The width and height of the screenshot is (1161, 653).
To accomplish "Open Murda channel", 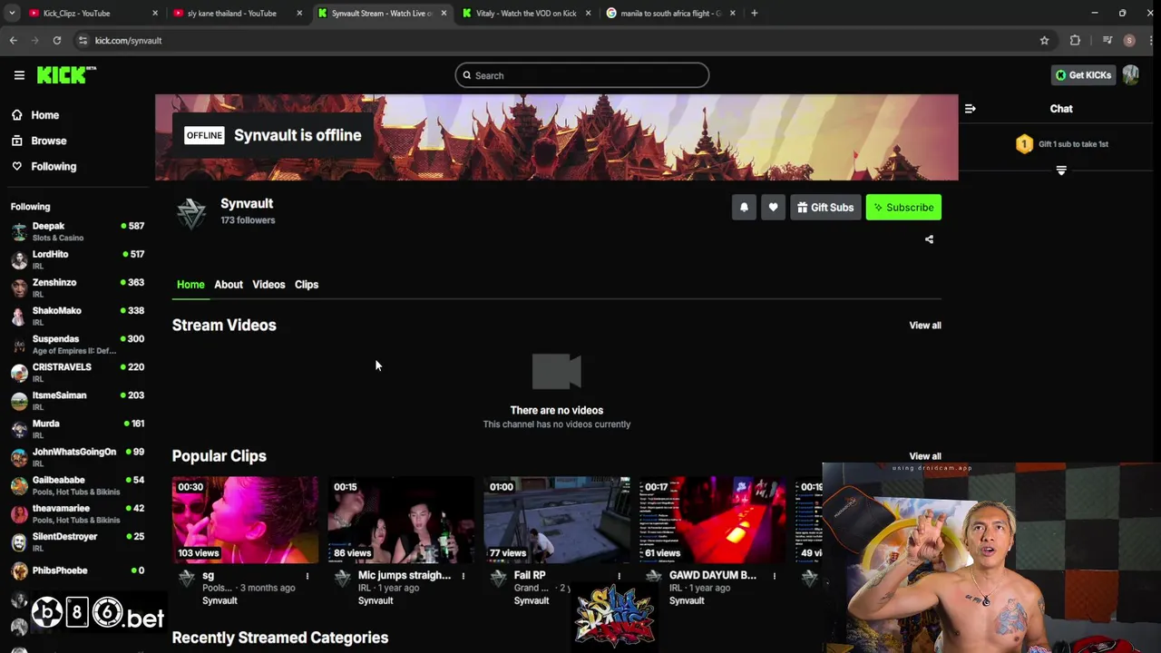I will (x=77, y=428).
